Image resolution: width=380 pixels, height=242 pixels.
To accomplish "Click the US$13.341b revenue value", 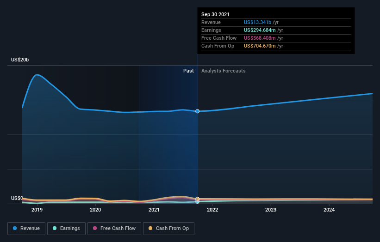I will coord(257,22).
